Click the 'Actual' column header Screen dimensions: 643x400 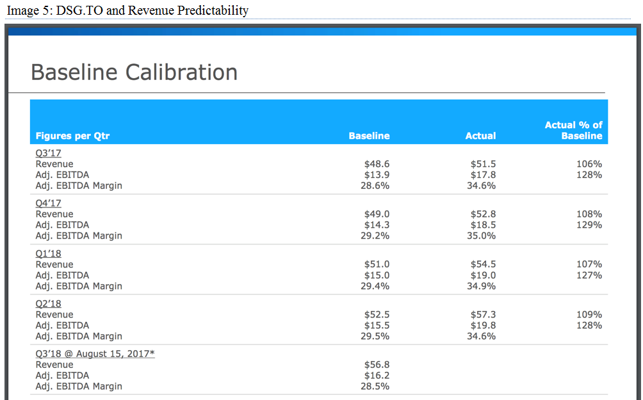point(480,136)
